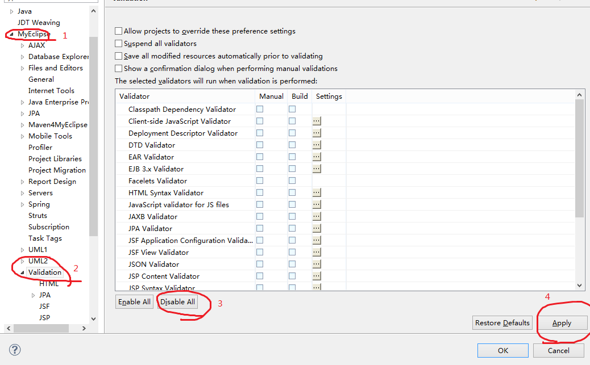This screenshot has height=365, width=590.
Task: Select Profiler in the preferences tree
Action: (x=40, y=148)
